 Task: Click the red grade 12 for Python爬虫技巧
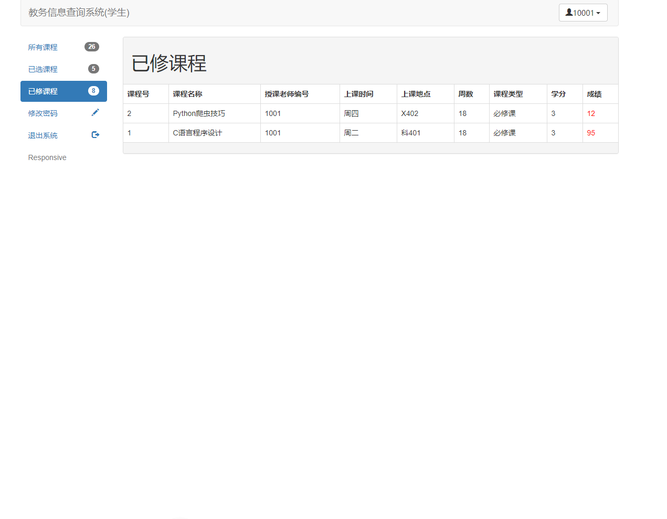[x=590, y=113]
